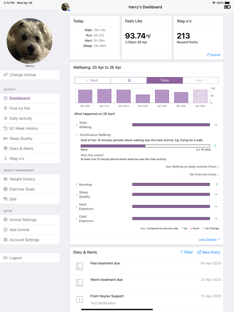Open Dashboard in the sidebar
234x312 pixels.
click(x=30, y=98)
